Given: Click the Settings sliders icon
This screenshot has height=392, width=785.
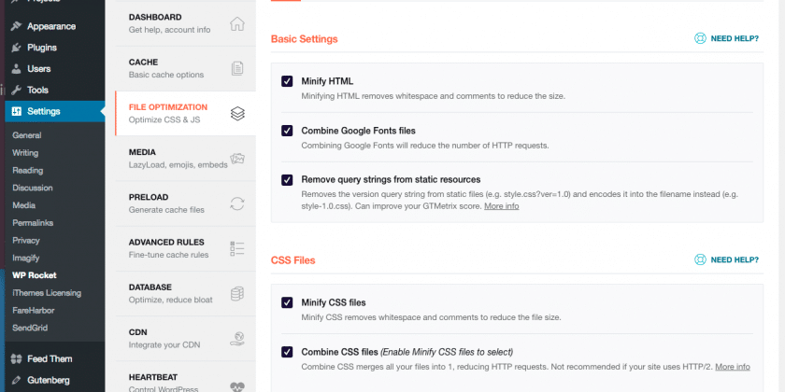Looking at the screenshot, I should click(17, 111).
